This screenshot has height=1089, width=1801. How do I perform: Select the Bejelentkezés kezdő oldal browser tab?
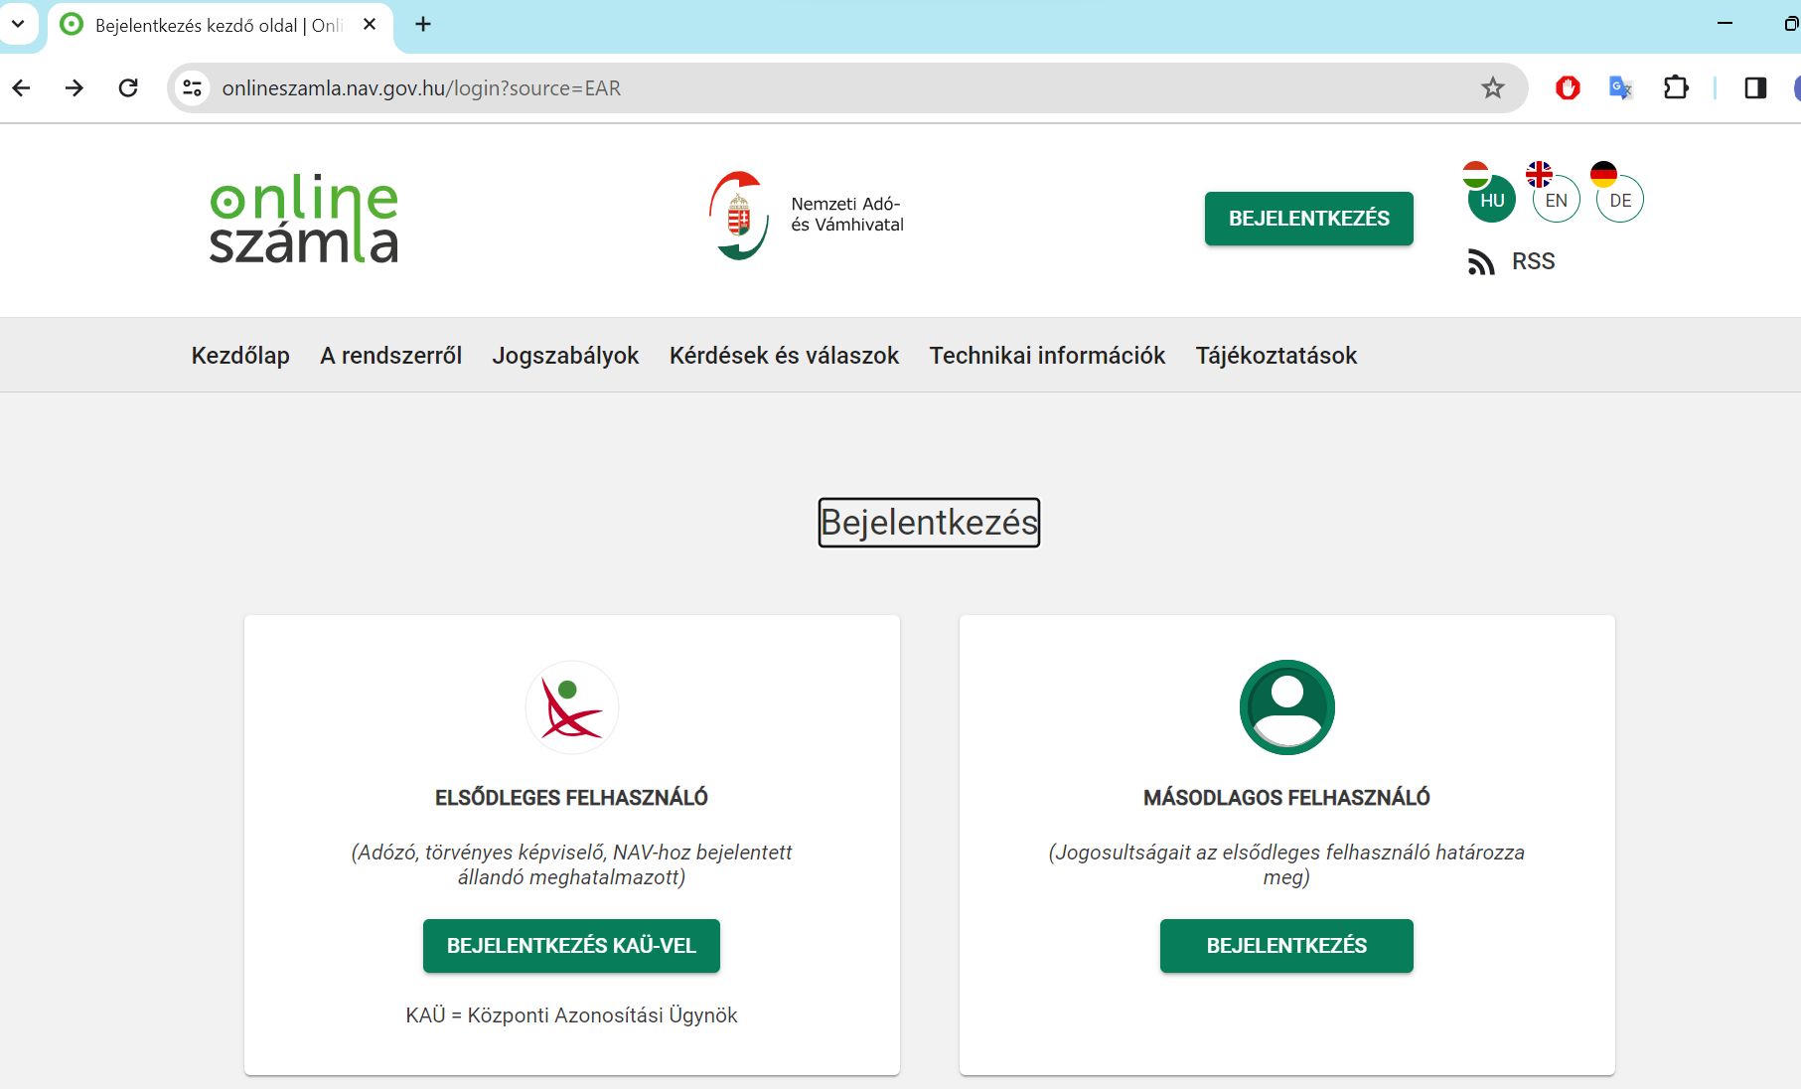pos(220,25)
